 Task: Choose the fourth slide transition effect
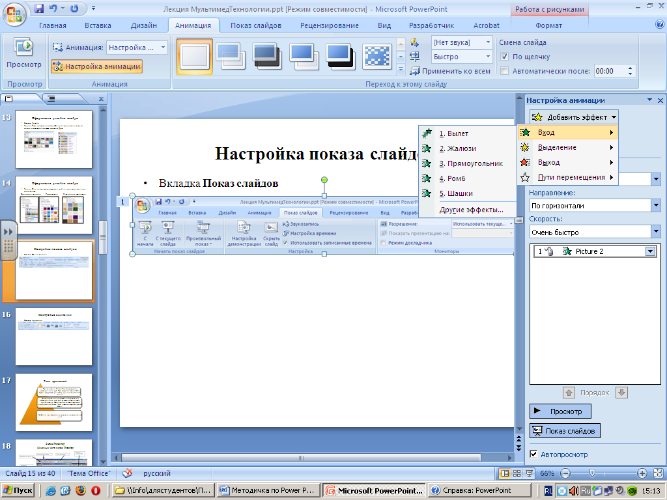304,57
